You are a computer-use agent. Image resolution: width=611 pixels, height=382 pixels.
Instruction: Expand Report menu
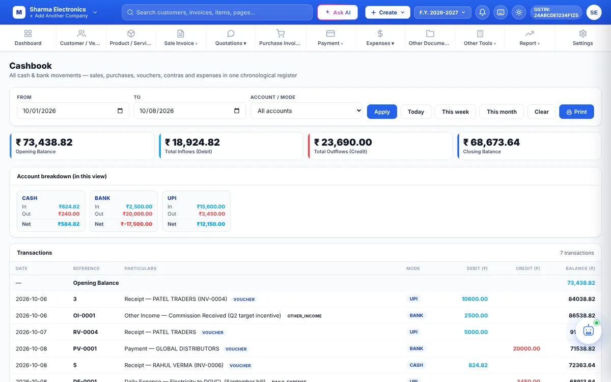click(x=530, y=38)
